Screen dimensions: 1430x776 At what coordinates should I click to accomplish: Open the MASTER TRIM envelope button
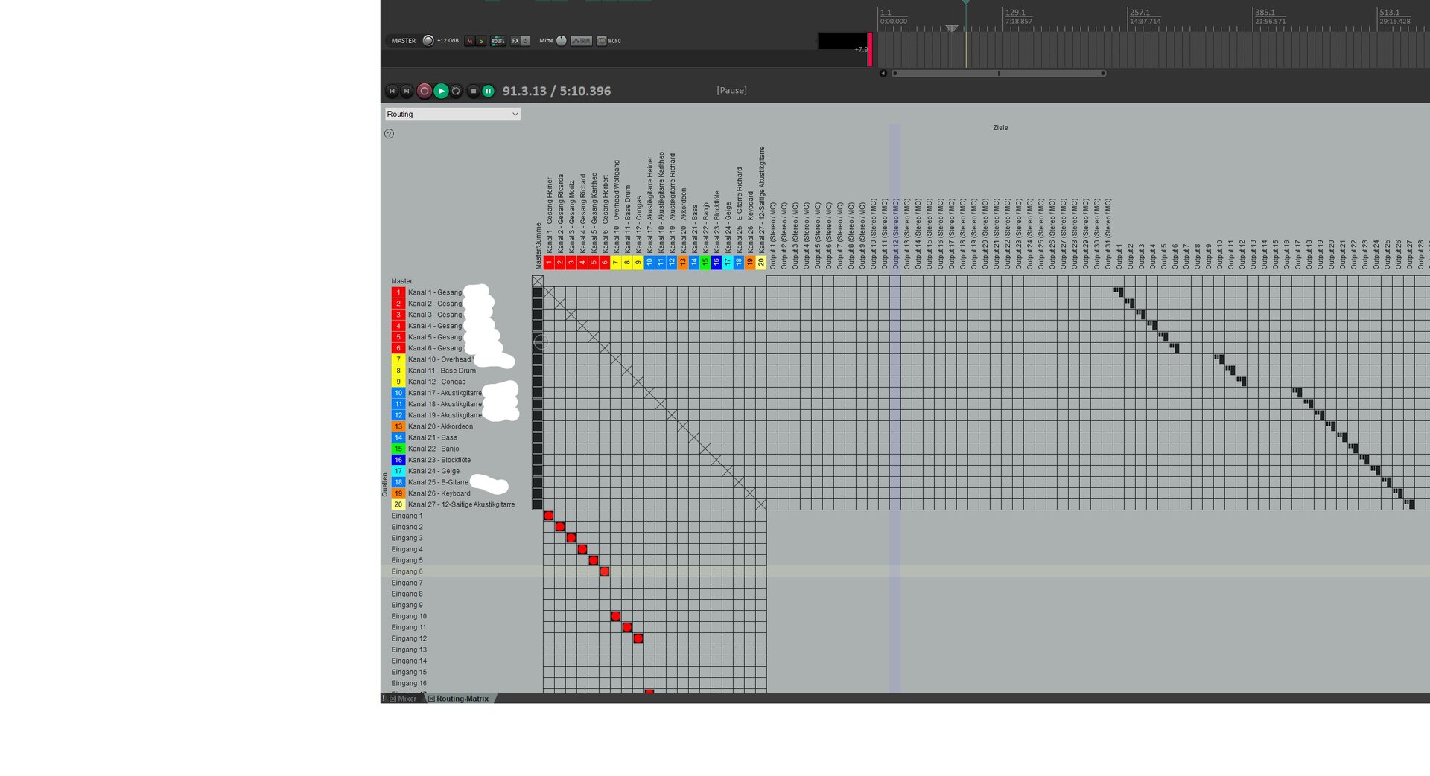pos(581,41)
